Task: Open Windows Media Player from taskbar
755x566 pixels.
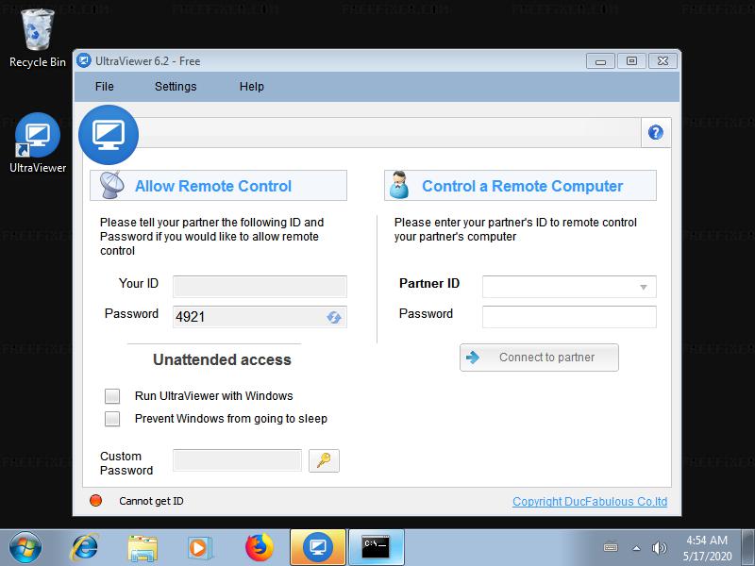Action: 199,548
